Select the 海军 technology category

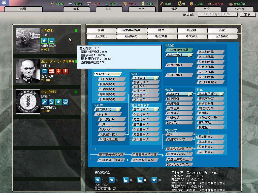click(161, 30)
